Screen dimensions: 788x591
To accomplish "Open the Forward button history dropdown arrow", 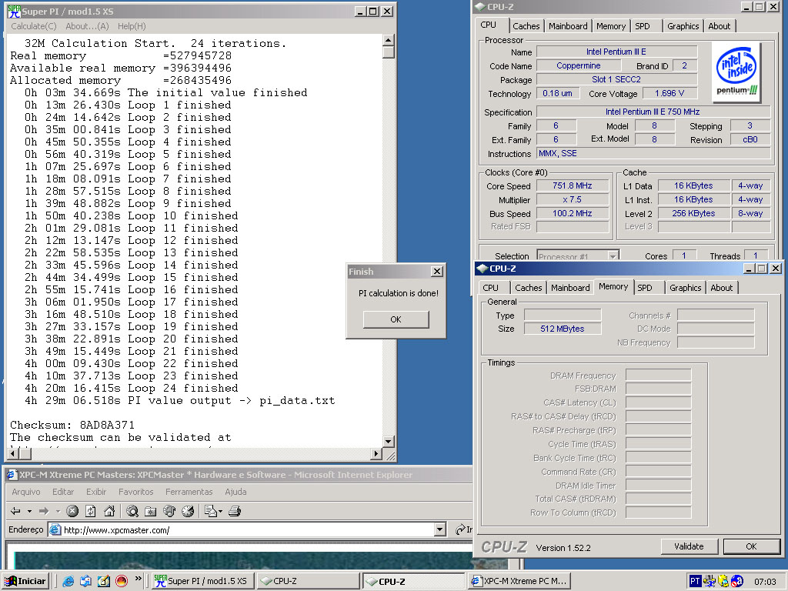I will click(58, 511).
